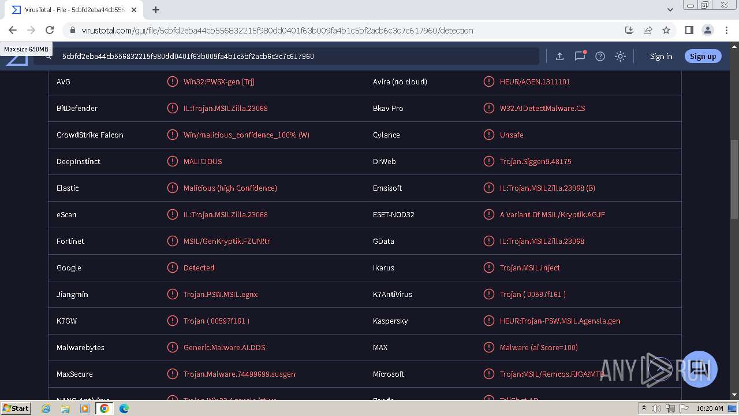Click the page vertical scrollbar
The width and height of the screenshot is (739, 416).
pyautogui.click(x=734, y=179)
